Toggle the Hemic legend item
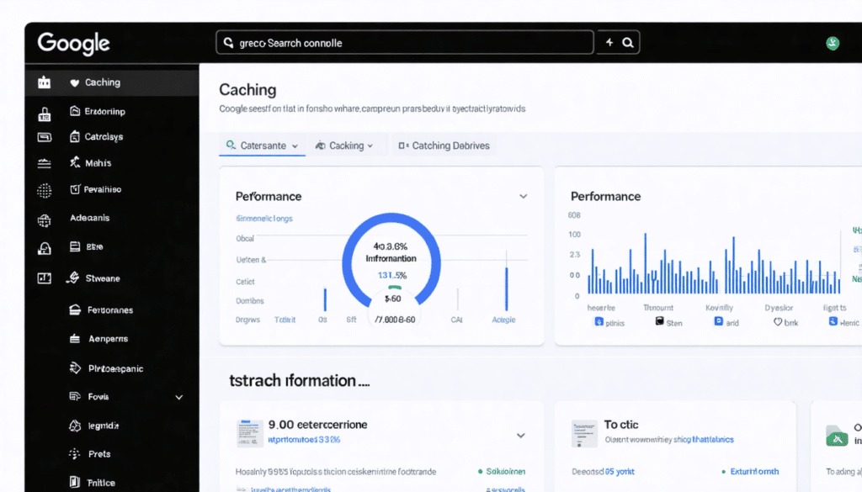Screen dimensions: 862x492 843,323
